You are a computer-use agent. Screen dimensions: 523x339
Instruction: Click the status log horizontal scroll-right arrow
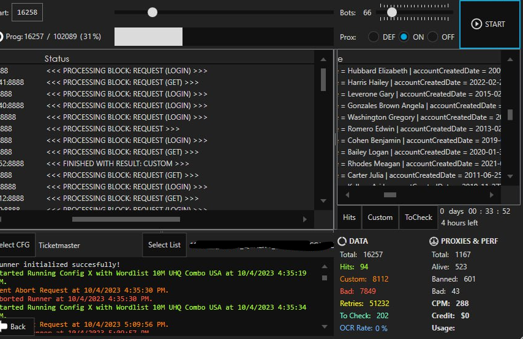[305, 219]
